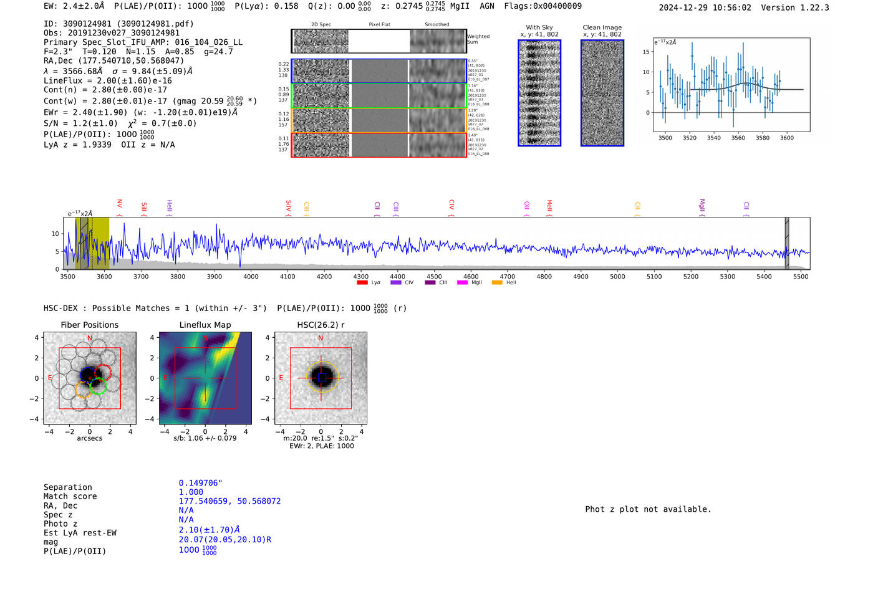Click the magenta OII line marker
This screenshot has height=594, width=873.
[x=527, y=206]
